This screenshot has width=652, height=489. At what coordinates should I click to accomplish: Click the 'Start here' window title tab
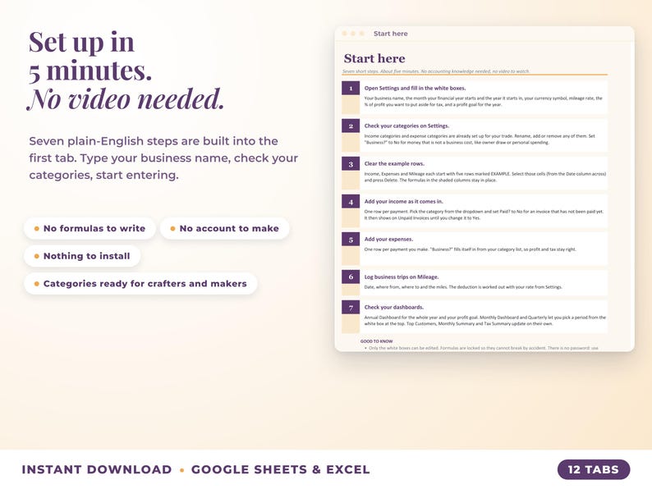(390, 34)
